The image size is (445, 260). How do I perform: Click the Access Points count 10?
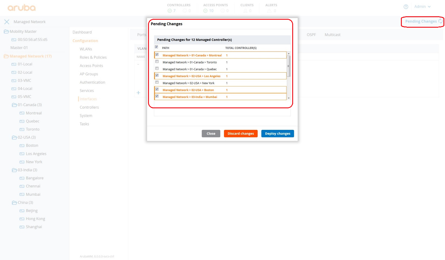click(211, 11)
